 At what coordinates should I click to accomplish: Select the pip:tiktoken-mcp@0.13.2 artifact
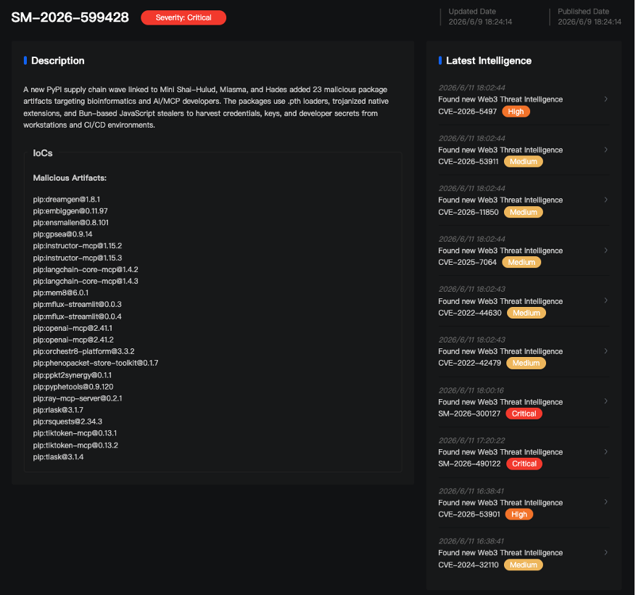pos(75,446)
